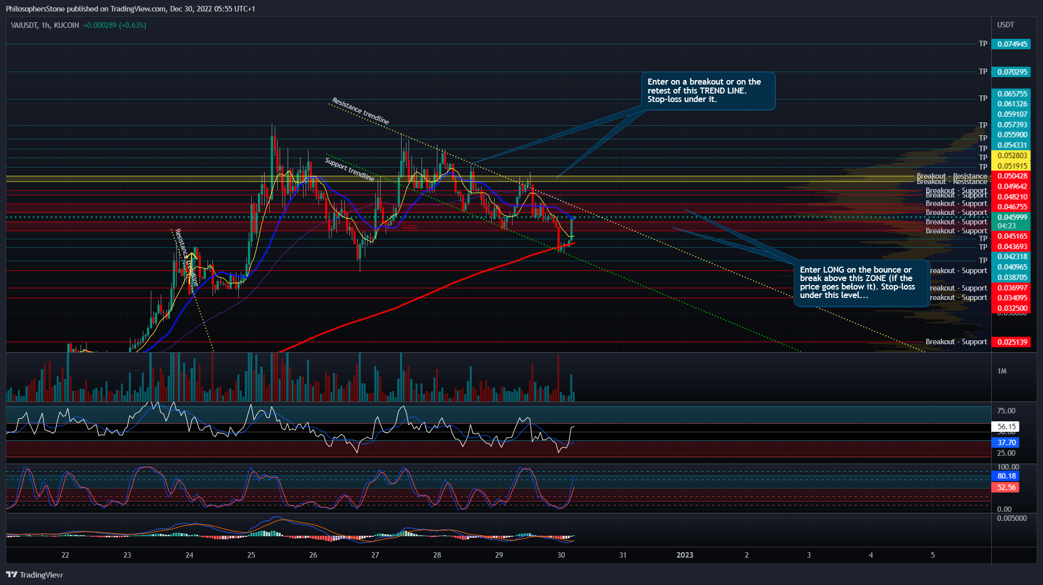This screenshot has width=1043, height=585.
Task: Click the yellow 0.052803 price label
Action: click(x=1011, y=156)
